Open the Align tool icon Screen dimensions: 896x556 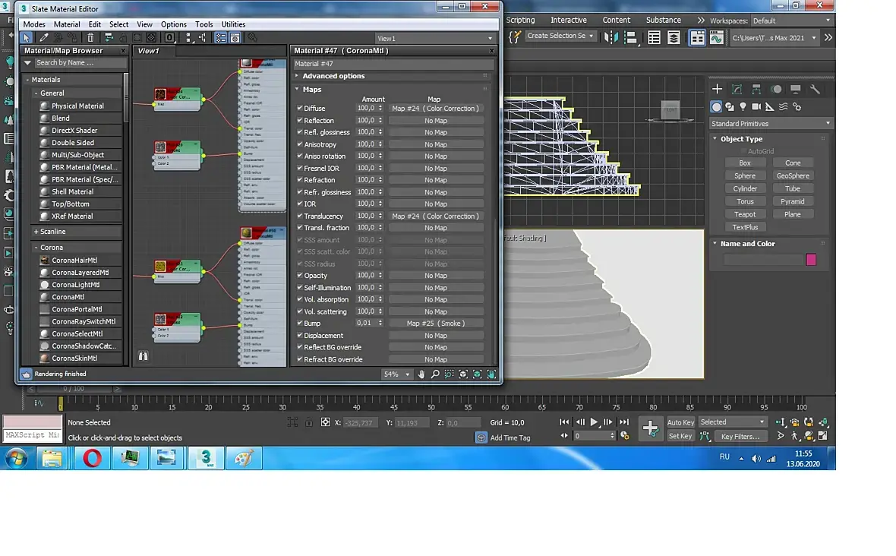[631, 38]
